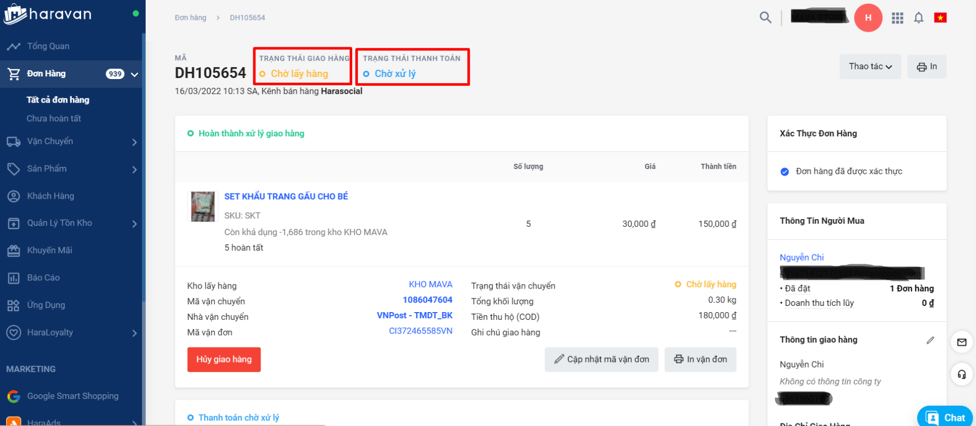
Task: Click the Chờ lấy hàng delivery status
Action: (299, 74)
